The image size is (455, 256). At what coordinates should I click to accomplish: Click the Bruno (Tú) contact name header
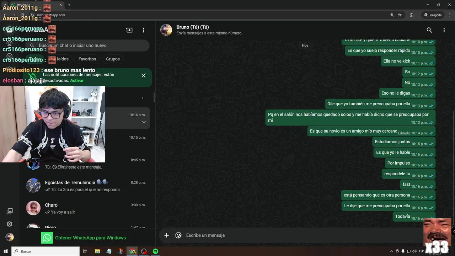[x=192, y=27]
